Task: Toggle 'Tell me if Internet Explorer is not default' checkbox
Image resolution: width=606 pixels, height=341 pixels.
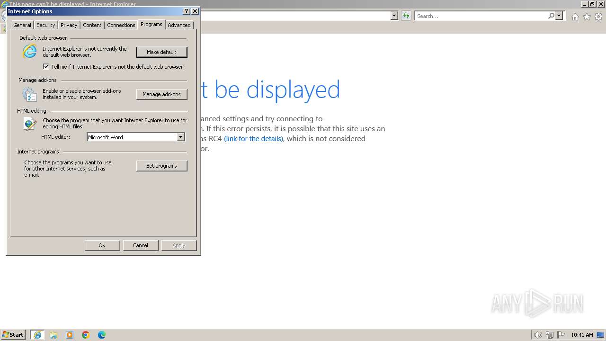Action: (46, 67)
